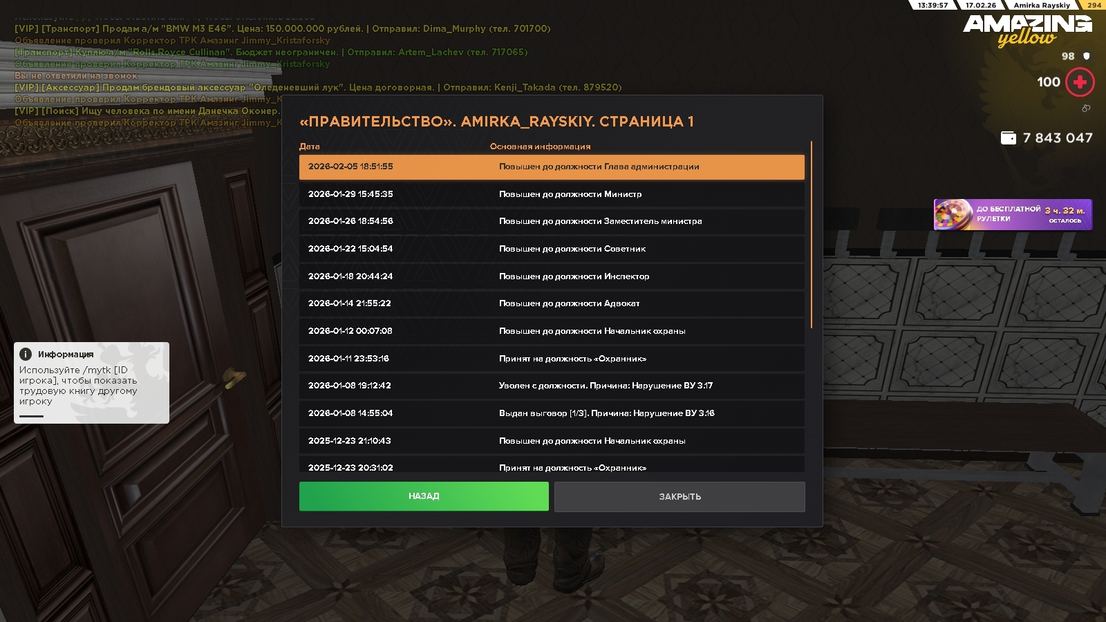Open the free roulette wheel banner

tap(1013, 214)
